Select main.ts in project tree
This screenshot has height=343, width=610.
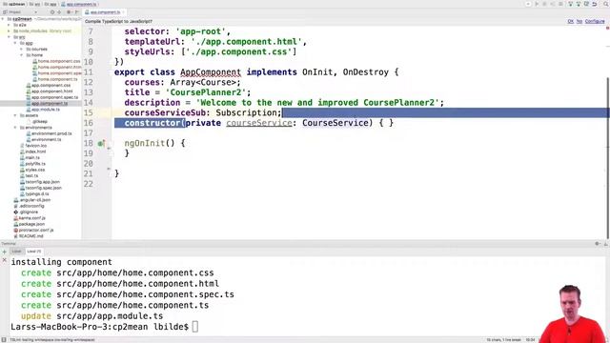click(30, 157)
